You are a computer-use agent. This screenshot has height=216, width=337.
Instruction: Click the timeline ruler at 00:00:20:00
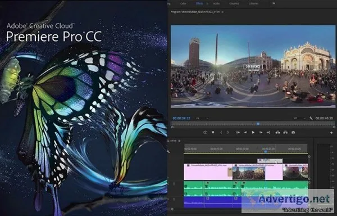pyautogui.click(x=242, y=149)
